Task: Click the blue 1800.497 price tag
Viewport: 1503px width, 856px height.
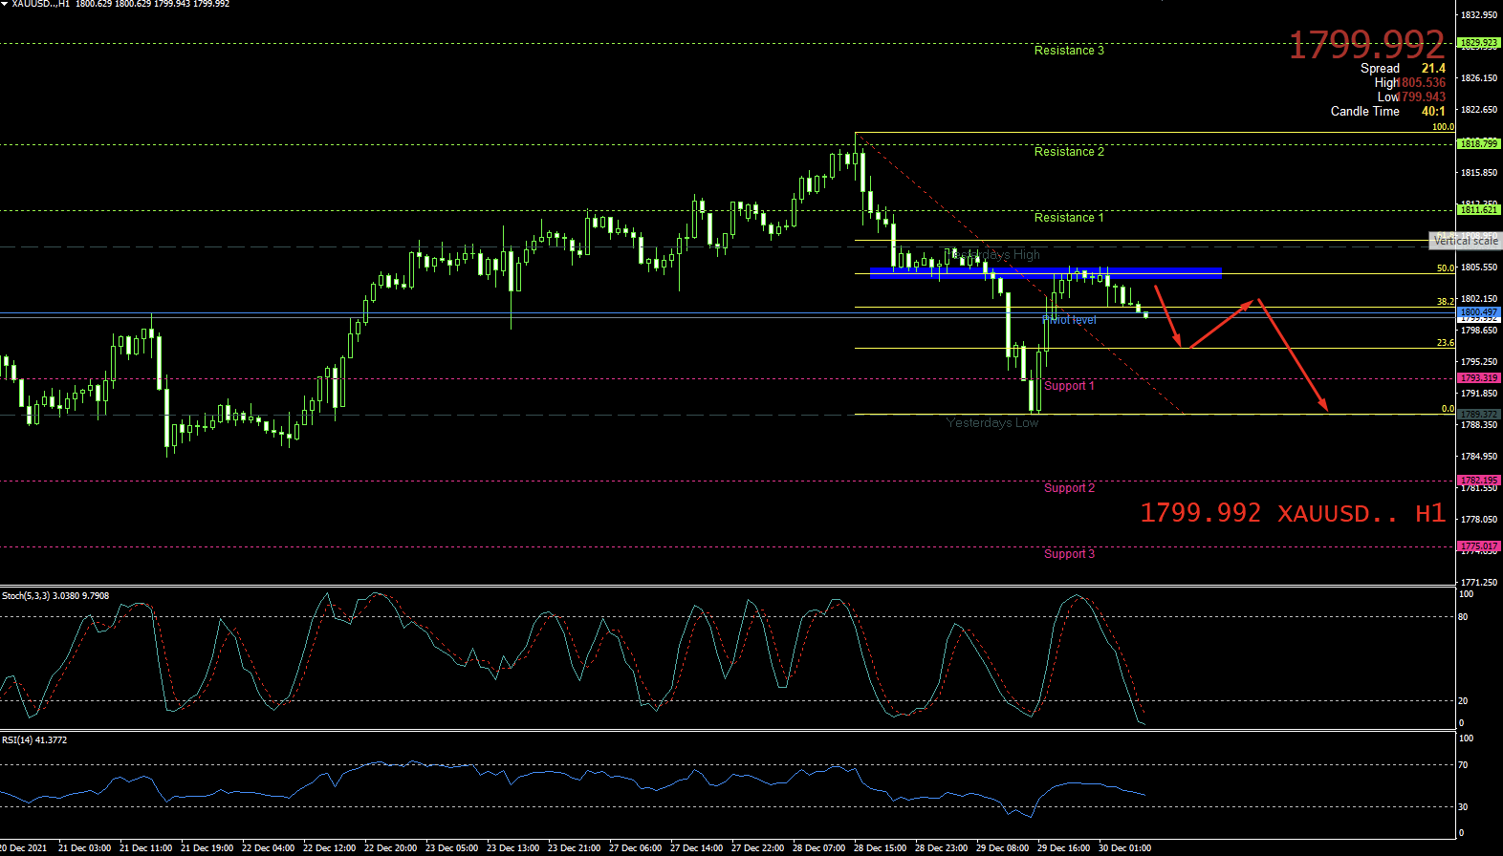Action: click(1478, 312)
